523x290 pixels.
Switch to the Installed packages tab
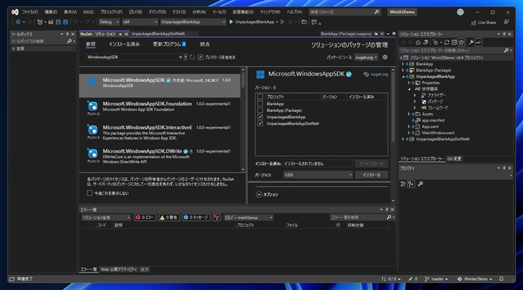click(x=124, y=44)
